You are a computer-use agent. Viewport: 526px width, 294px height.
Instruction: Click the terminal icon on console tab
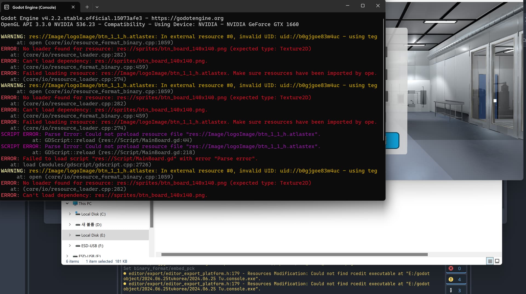coord(7,7)
